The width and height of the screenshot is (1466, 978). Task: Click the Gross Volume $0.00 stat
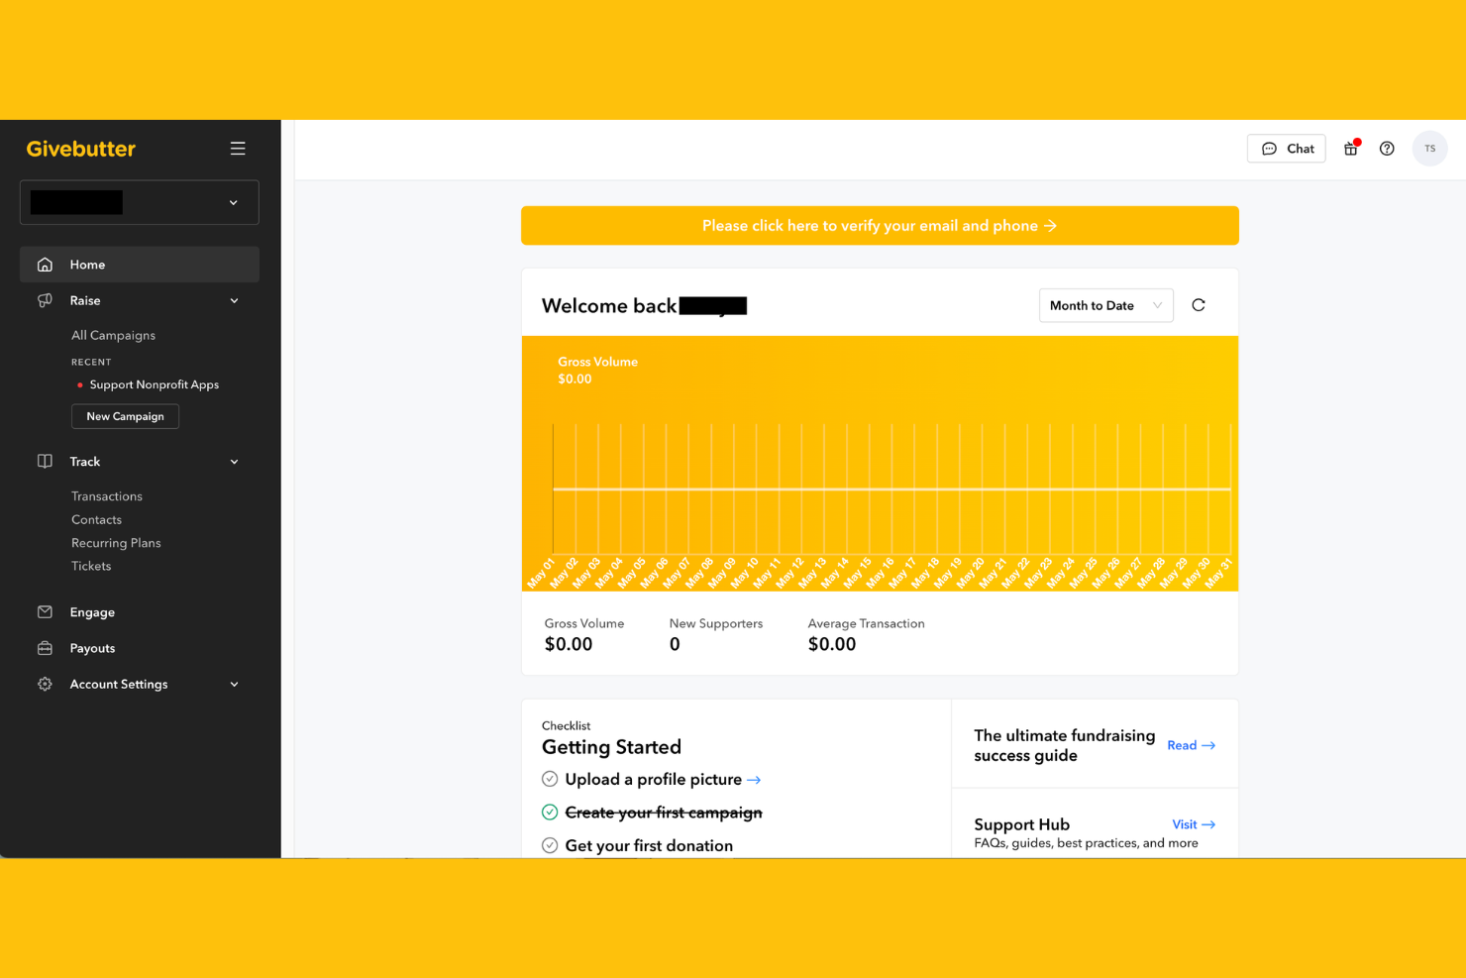point(584,634)
